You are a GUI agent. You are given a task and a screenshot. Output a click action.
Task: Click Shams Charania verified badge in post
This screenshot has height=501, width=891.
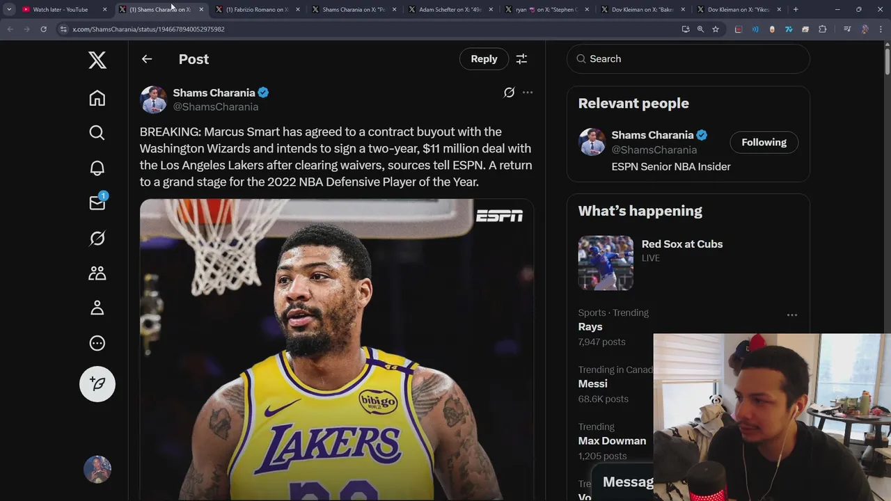pos(263,93)
